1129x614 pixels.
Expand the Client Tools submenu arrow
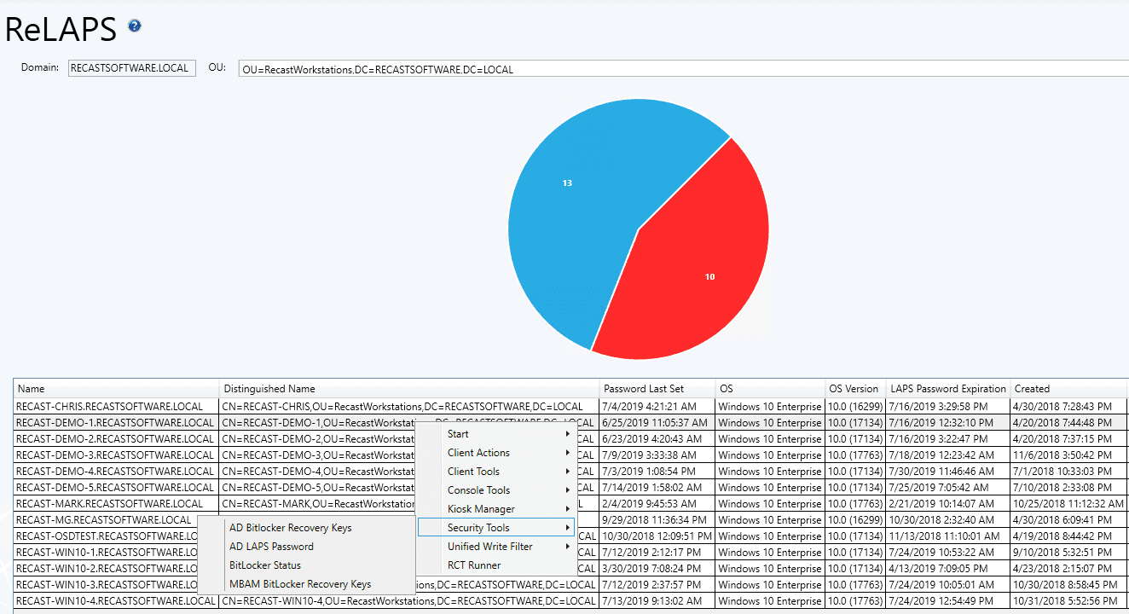(x=568, y=472)
